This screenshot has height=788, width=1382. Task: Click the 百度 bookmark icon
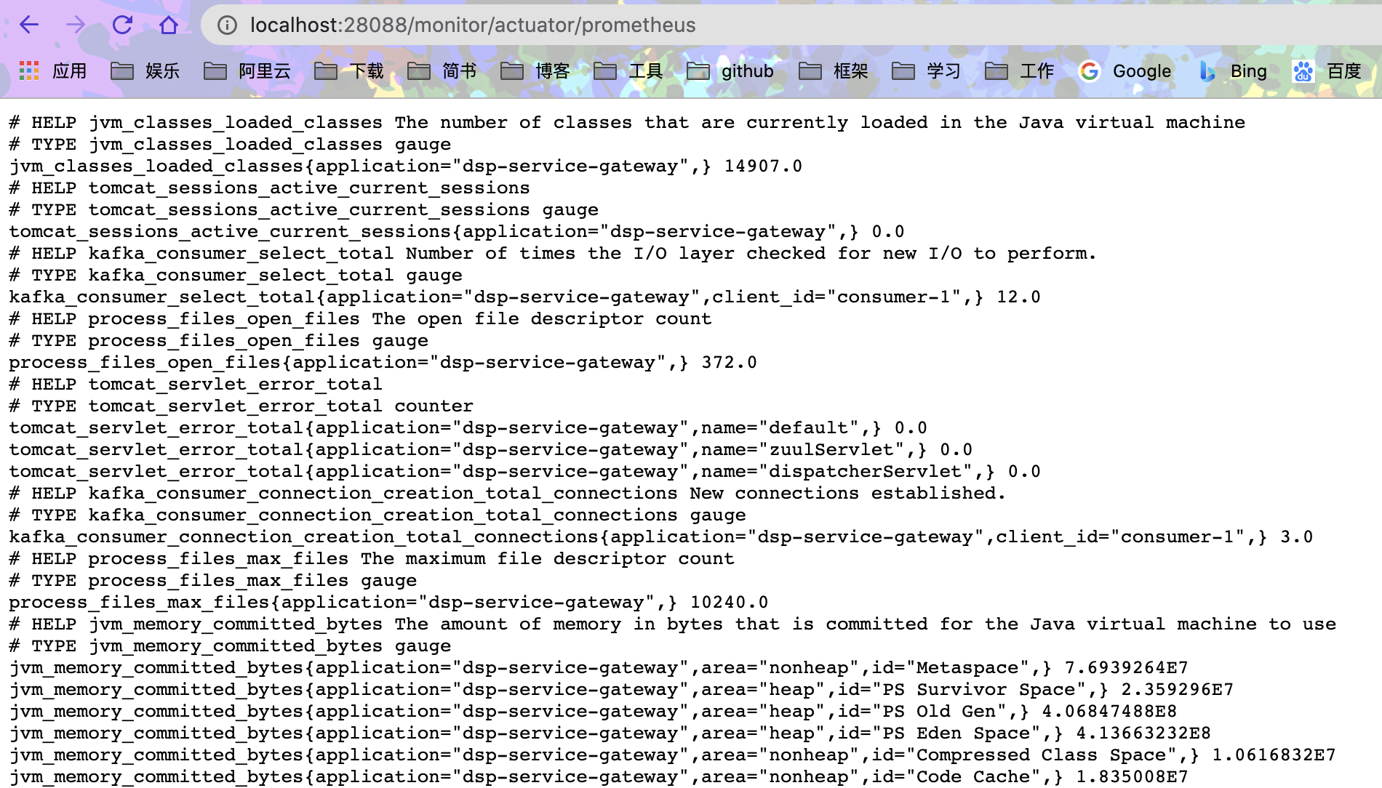1303,71
